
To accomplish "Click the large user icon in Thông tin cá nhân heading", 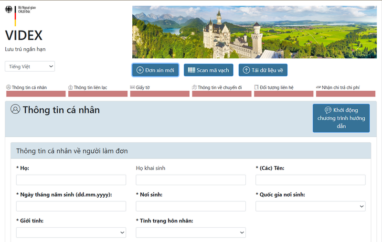I will 15,109.
